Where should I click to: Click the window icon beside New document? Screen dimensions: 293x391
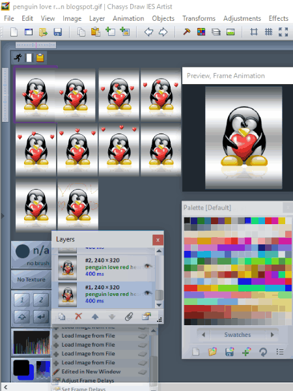pos(29,32)
